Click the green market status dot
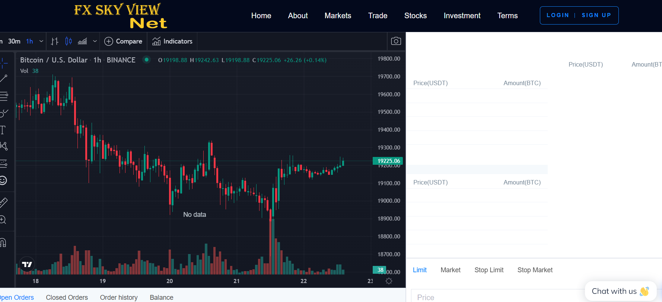 coord(147,60)
